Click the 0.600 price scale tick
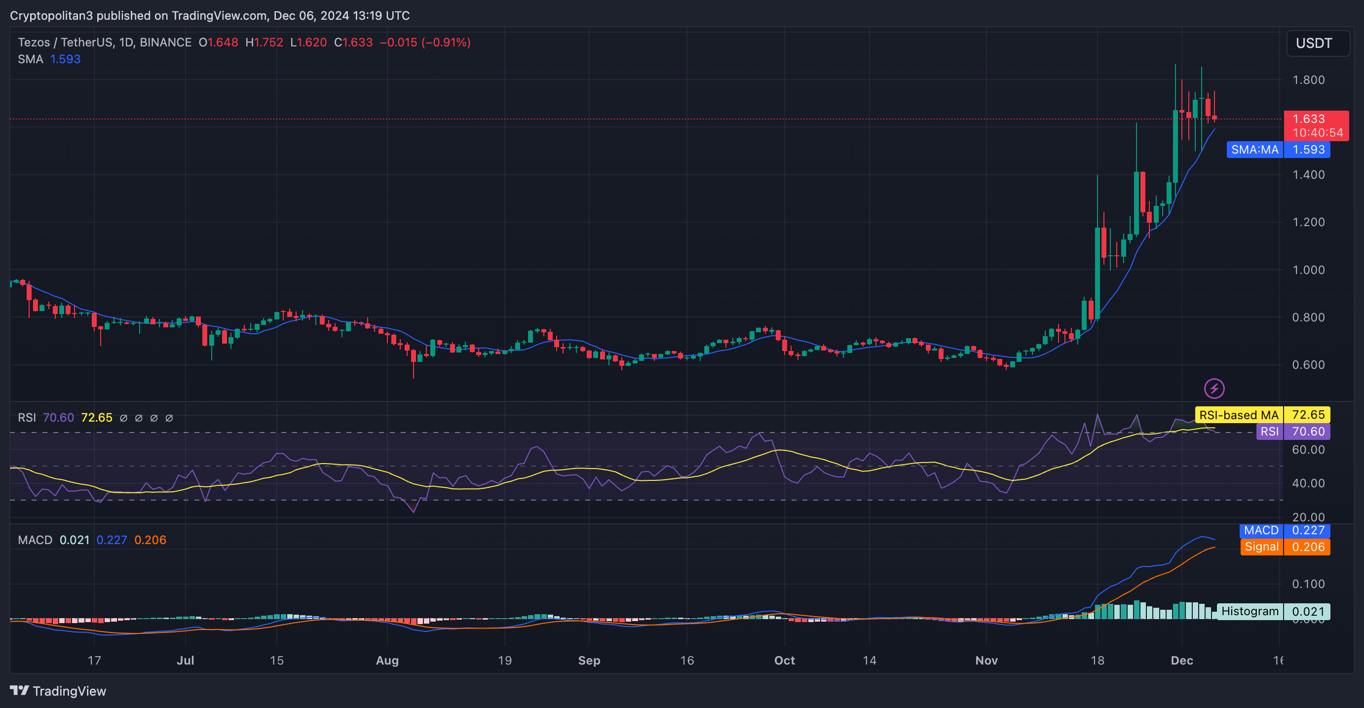 [1308, 365]
